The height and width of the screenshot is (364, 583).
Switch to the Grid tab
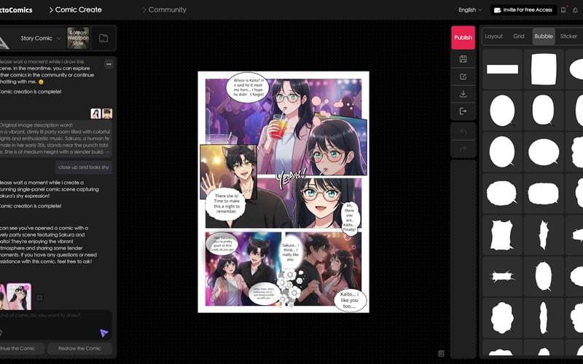(x=519, y=36)
